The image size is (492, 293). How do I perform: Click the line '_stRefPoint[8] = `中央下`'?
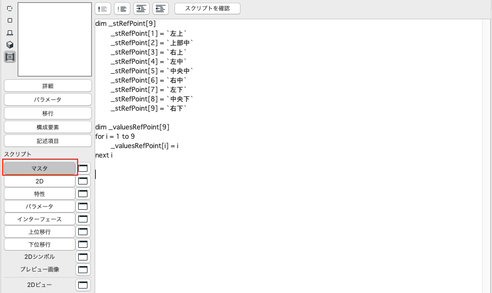152,99
